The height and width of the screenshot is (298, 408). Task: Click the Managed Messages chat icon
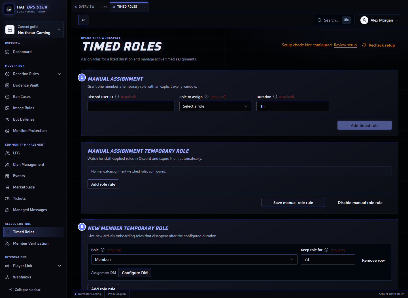coord(7,210)
